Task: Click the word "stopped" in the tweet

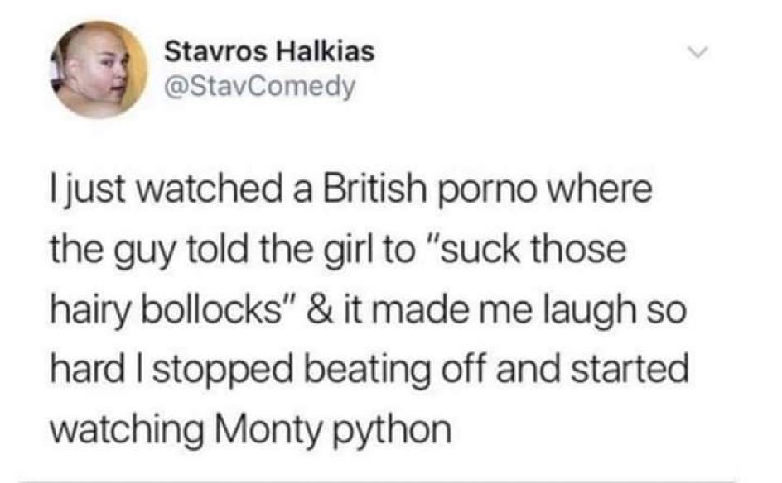Action: 222,371
